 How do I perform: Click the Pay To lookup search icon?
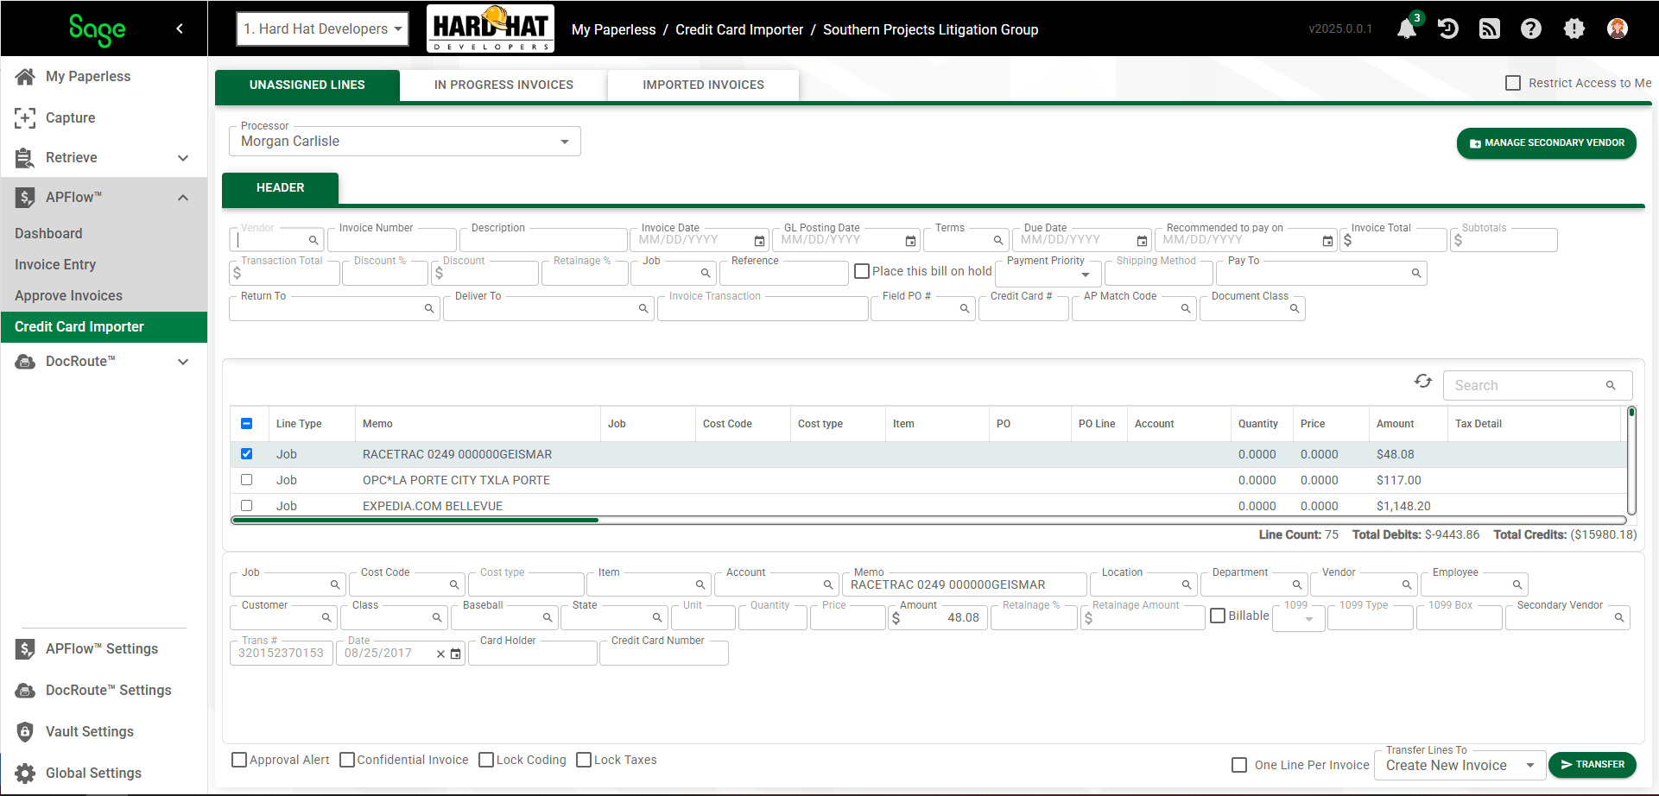(1416, 273)
